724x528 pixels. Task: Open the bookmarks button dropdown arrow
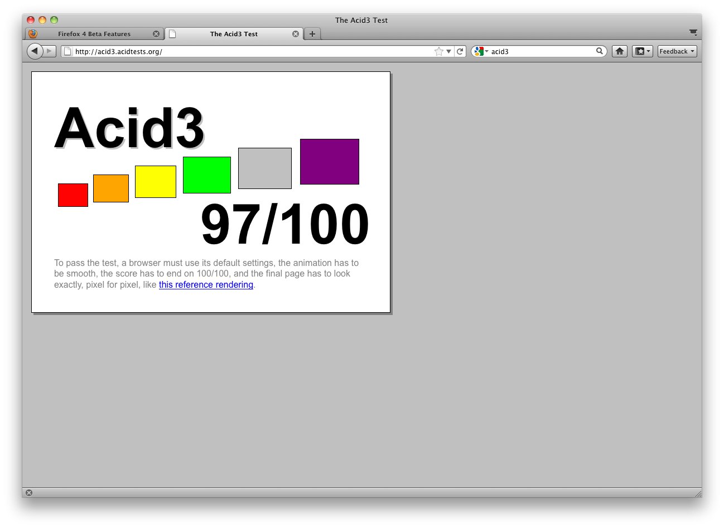pos(648,51)
